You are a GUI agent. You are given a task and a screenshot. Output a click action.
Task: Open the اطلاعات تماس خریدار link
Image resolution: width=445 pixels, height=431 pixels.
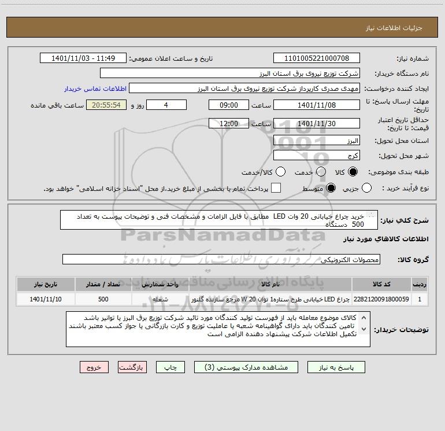(95, 89)
